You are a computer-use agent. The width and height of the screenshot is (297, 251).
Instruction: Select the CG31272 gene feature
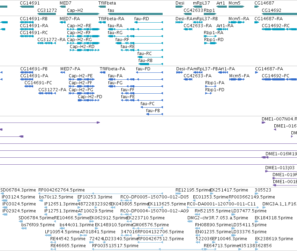pyautogui.click(x=47, y=14)
